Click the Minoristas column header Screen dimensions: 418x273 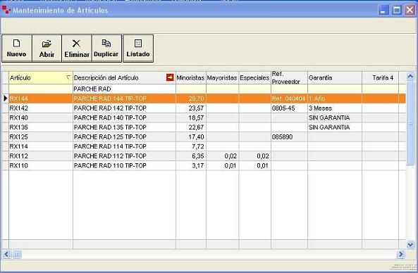(x=190, y=77)
